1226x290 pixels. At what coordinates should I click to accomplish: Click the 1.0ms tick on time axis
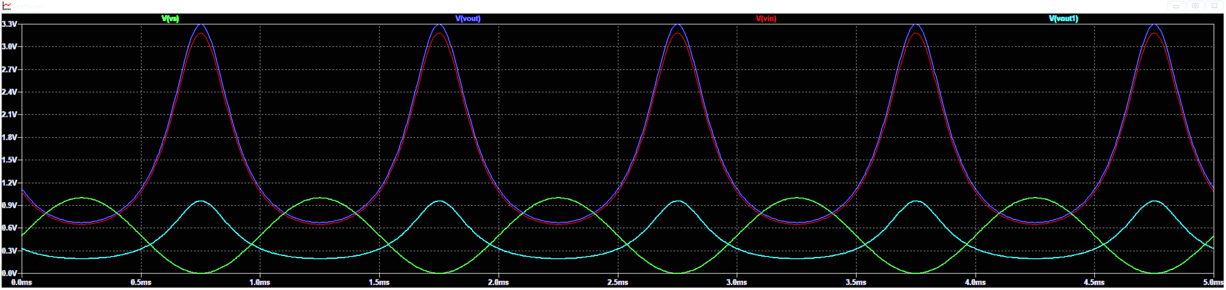click(260, 282)
